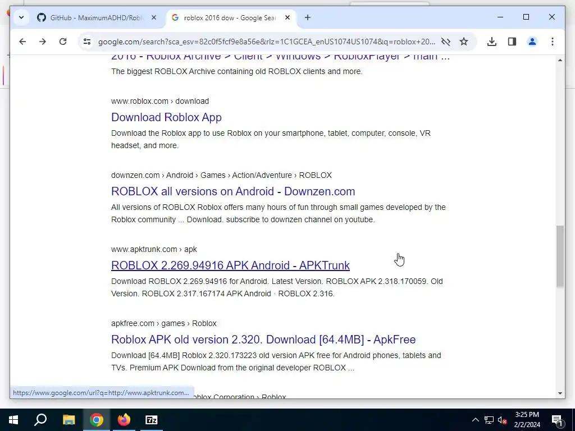The image size is (575, 431).
Task: Click 'Download ROBLOX 2.269.94916 for Android' snippet
Action: pyautogui.click(x=277, y=287)
